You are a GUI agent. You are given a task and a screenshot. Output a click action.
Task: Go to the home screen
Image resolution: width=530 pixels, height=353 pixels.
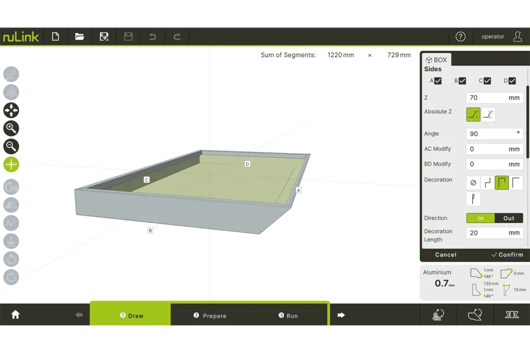pyautogui.click(x=16, y=315)
